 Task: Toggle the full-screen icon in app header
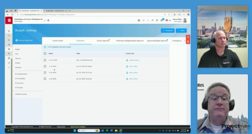click(x=148, y=20)
